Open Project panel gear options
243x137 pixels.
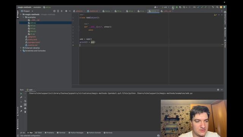[x=66, y=11]
